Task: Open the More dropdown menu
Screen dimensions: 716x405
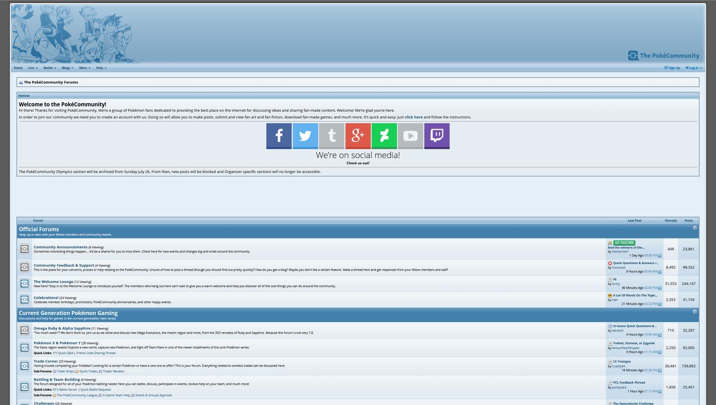Action: coord(85,68)
